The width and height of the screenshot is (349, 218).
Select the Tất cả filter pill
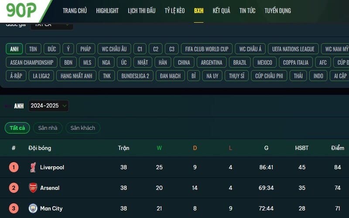click(17, 128)
